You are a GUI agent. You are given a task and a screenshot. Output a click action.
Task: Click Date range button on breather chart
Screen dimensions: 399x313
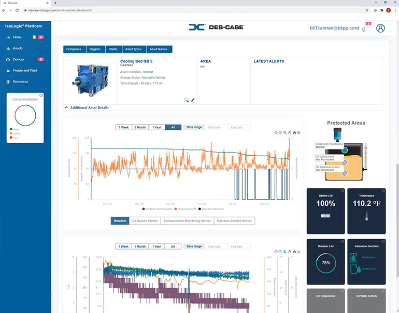194,127
